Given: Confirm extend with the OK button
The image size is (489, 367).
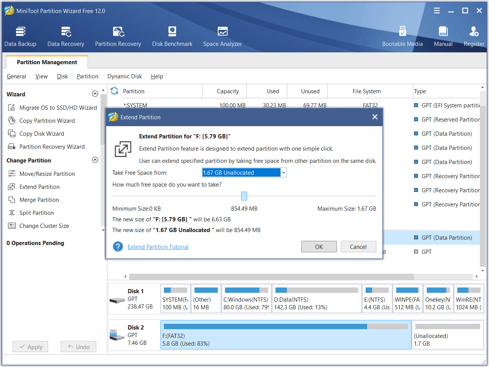Looking at the screenshot, I should click(x=319, y=247).
